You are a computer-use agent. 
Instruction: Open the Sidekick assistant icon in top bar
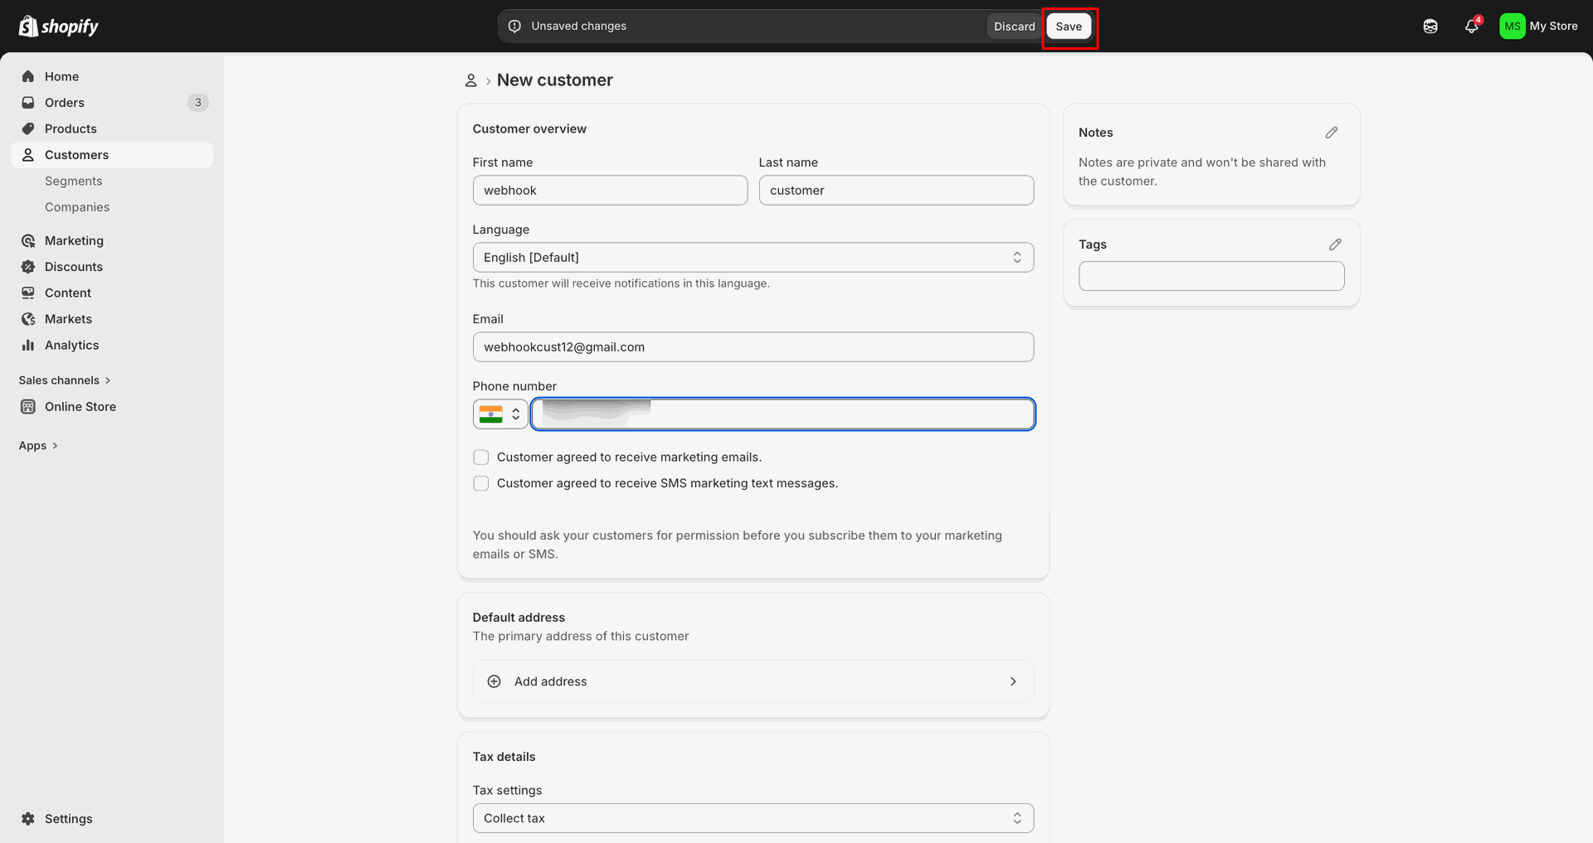pos(1430,27)
